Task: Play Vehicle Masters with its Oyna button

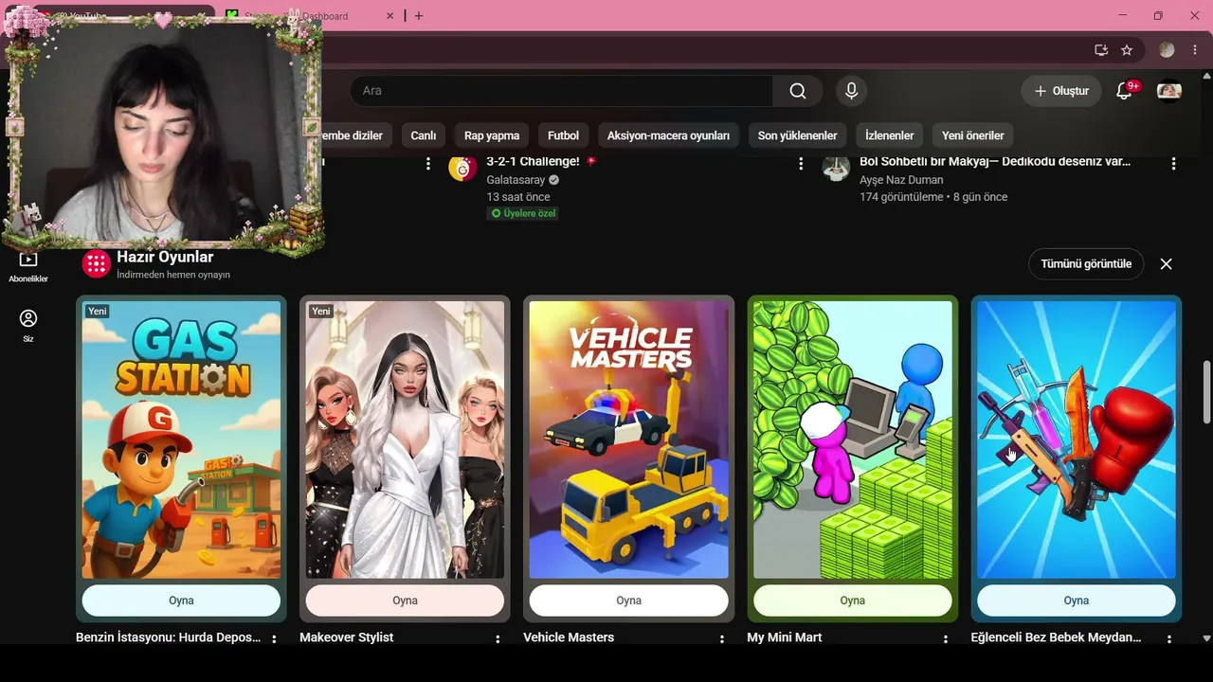Action: (628, 601)
